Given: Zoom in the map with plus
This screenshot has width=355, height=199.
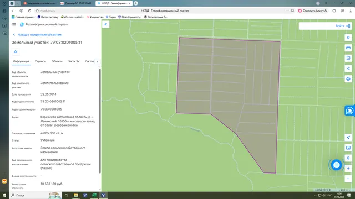Looking at the screenshot, I should pyautogui.click(x=348, y=169).
